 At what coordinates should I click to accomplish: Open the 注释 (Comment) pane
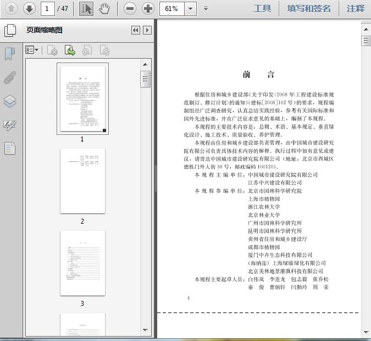(356, 8)
